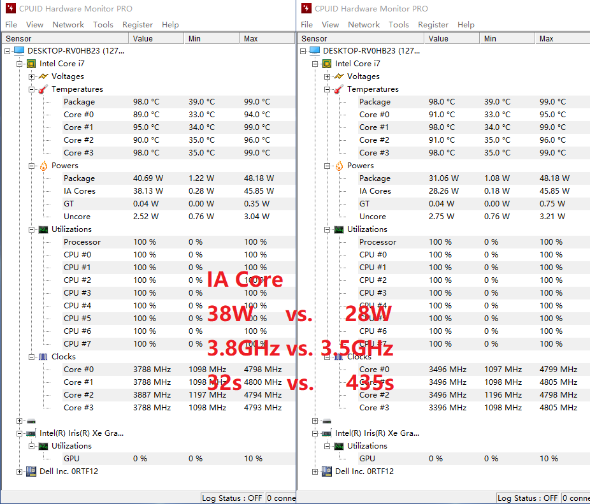Collapse the Clocks node in left window
The height and width of the screenshot is (504, 590).
(x=31, y=357)
